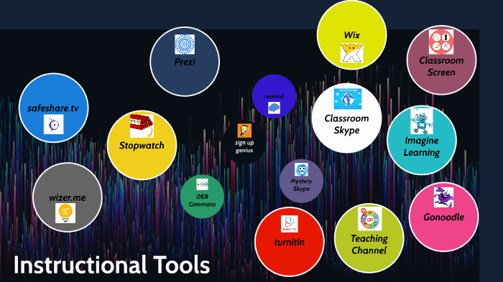The height and width of the screenshot is (282, 503).
Task: Click the Imagine Learning label
Action: pos(422,146)
